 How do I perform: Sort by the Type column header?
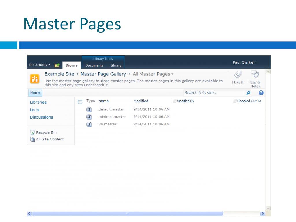coord(91,101)
